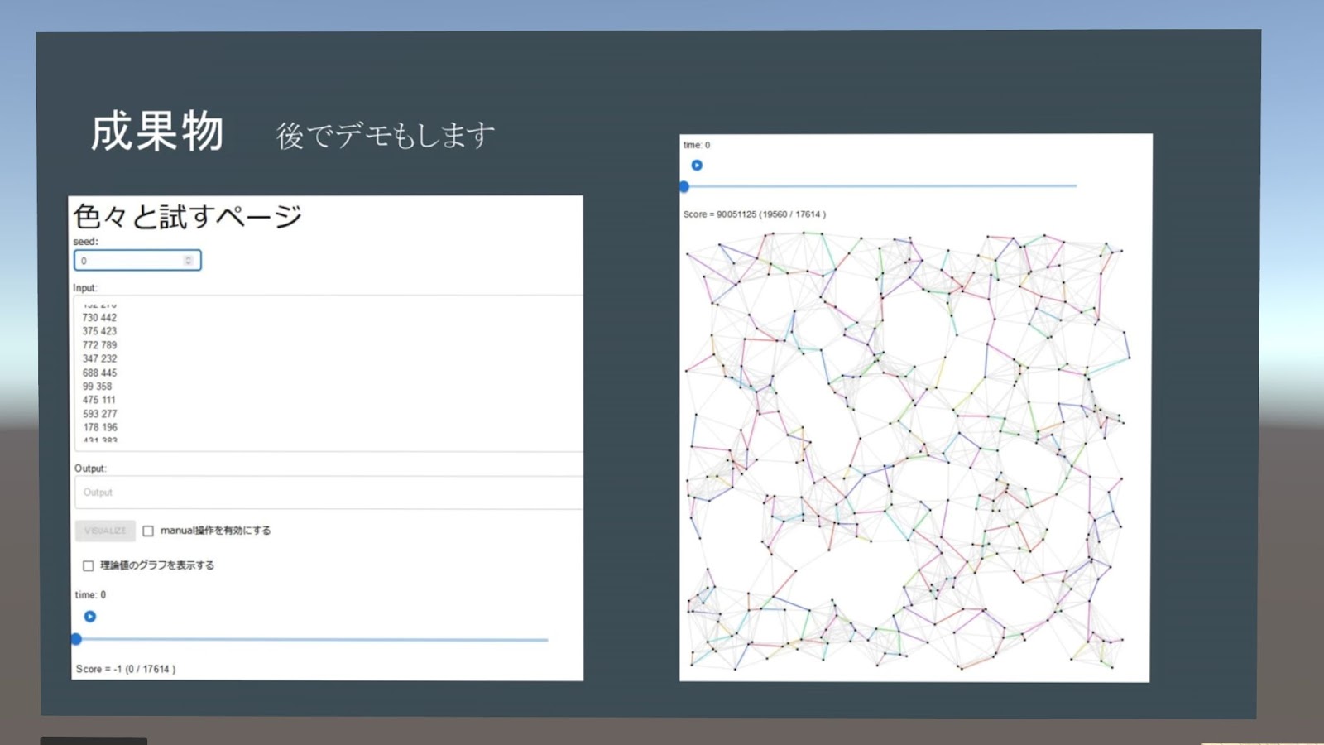
Task: Click the right panel time slider handle
Action: tap(684, 187)
